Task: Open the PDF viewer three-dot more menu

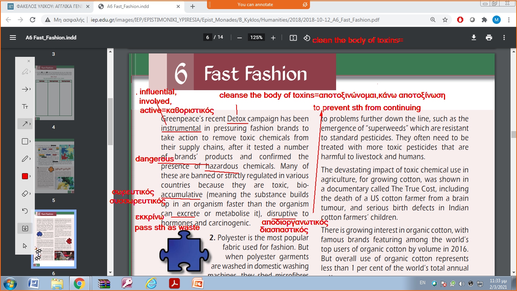Action: [504, 38]
